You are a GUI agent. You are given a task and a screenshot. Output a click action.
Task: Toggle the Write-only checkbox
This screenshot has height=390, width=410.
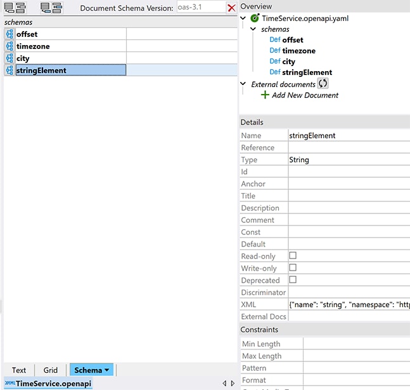[x=293, y=267]
